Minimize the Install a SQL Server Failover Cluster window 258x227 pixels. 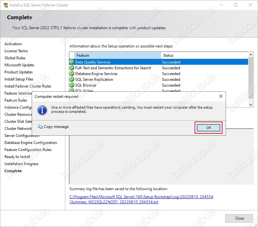221,5
